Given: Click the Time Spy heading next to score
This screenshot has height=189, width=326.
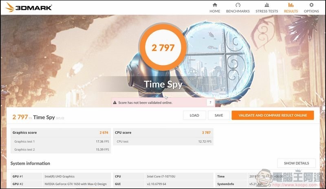Looking at the screenshot, I should (x=44, y=117).
